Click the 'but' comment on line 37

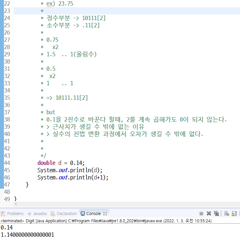pyautogui.click(x=51, y=112)
